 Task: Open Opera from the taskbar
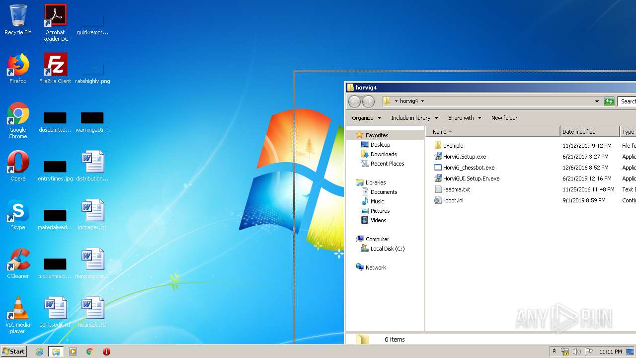coord(106,352)
